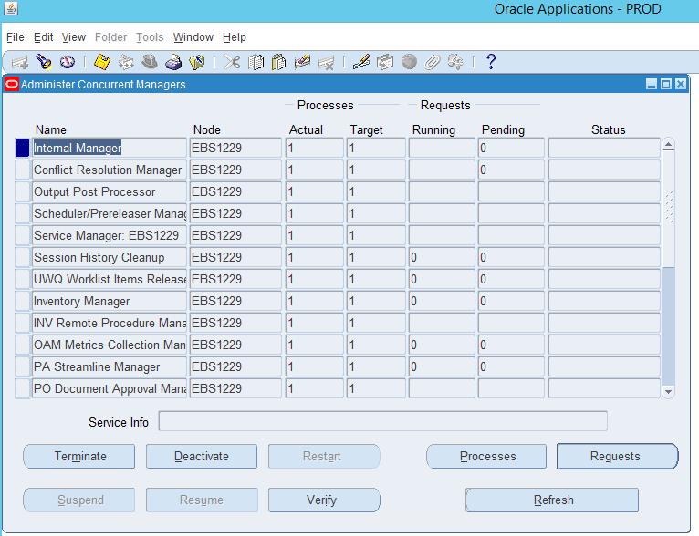Open the Window menu
699x536 pixels.
click(x=193, y=37)
